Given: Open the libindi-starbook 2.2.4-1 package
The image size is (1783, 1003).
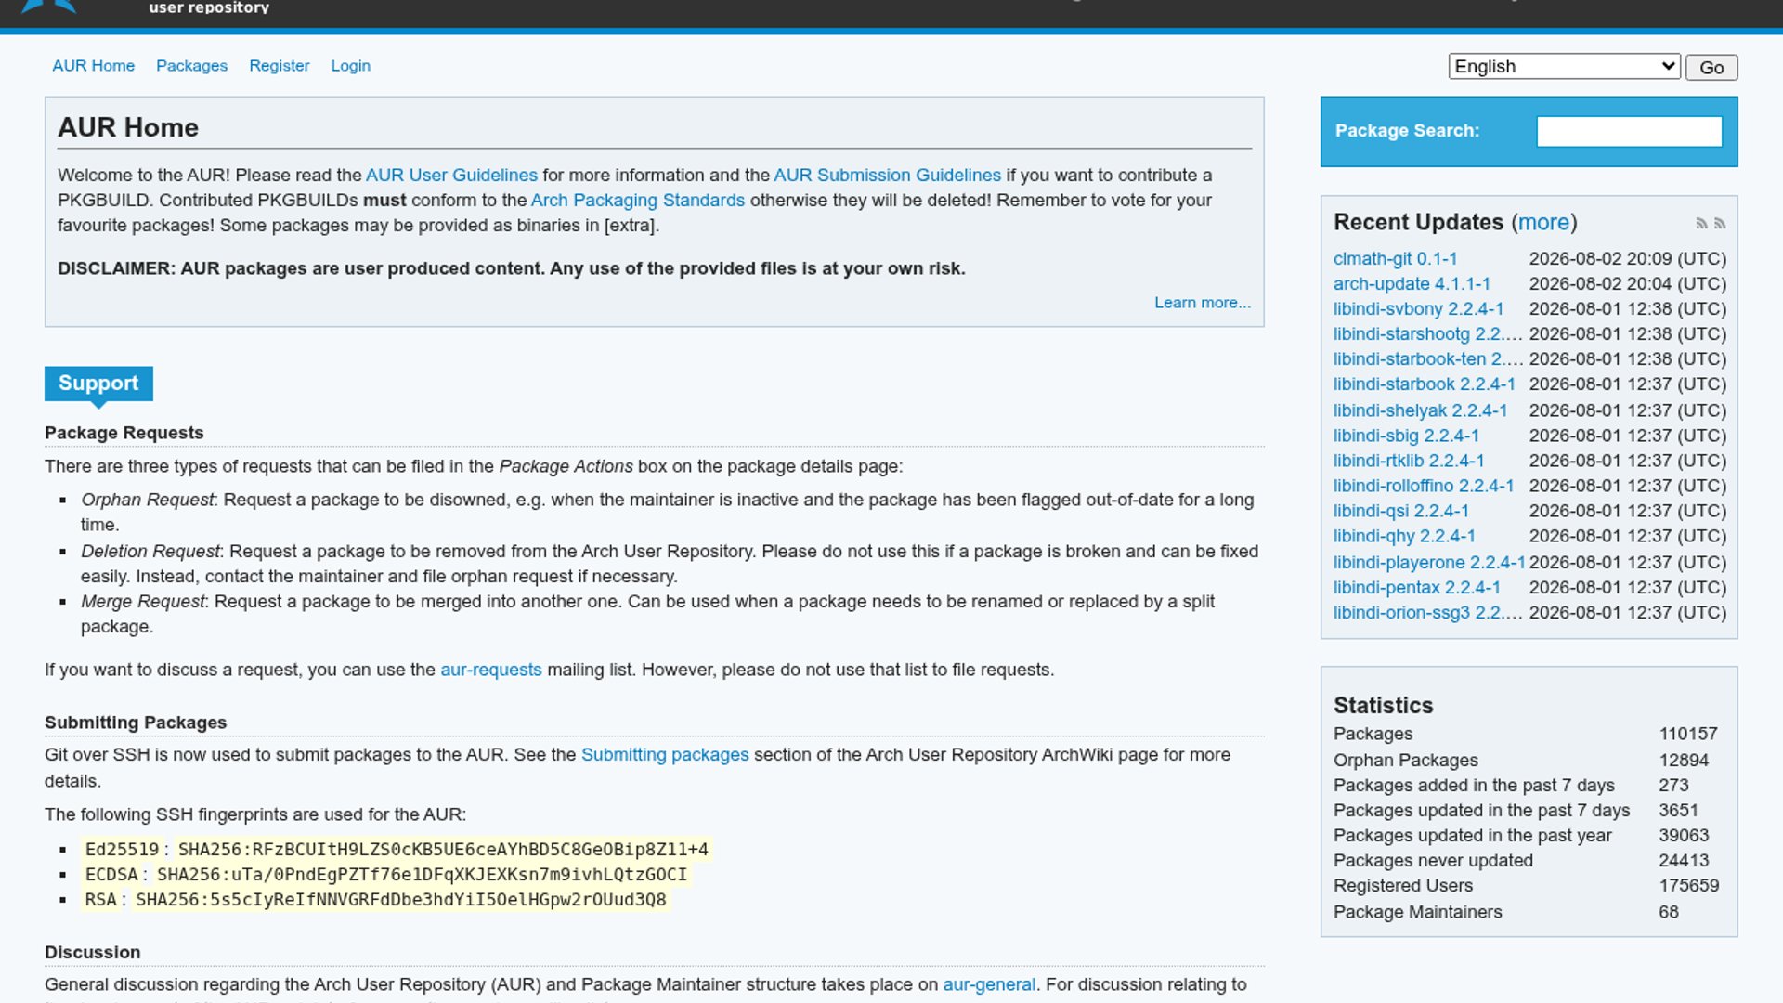Looking at the screenshot, I should tap(1424, 384).
